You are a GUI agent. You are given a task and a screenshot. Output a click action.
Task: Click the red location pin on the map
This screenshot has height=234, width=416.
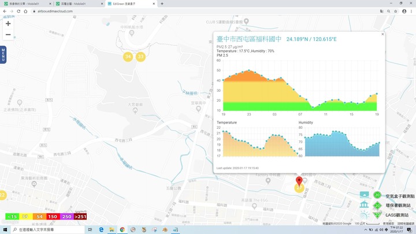[x=299, y=181]
